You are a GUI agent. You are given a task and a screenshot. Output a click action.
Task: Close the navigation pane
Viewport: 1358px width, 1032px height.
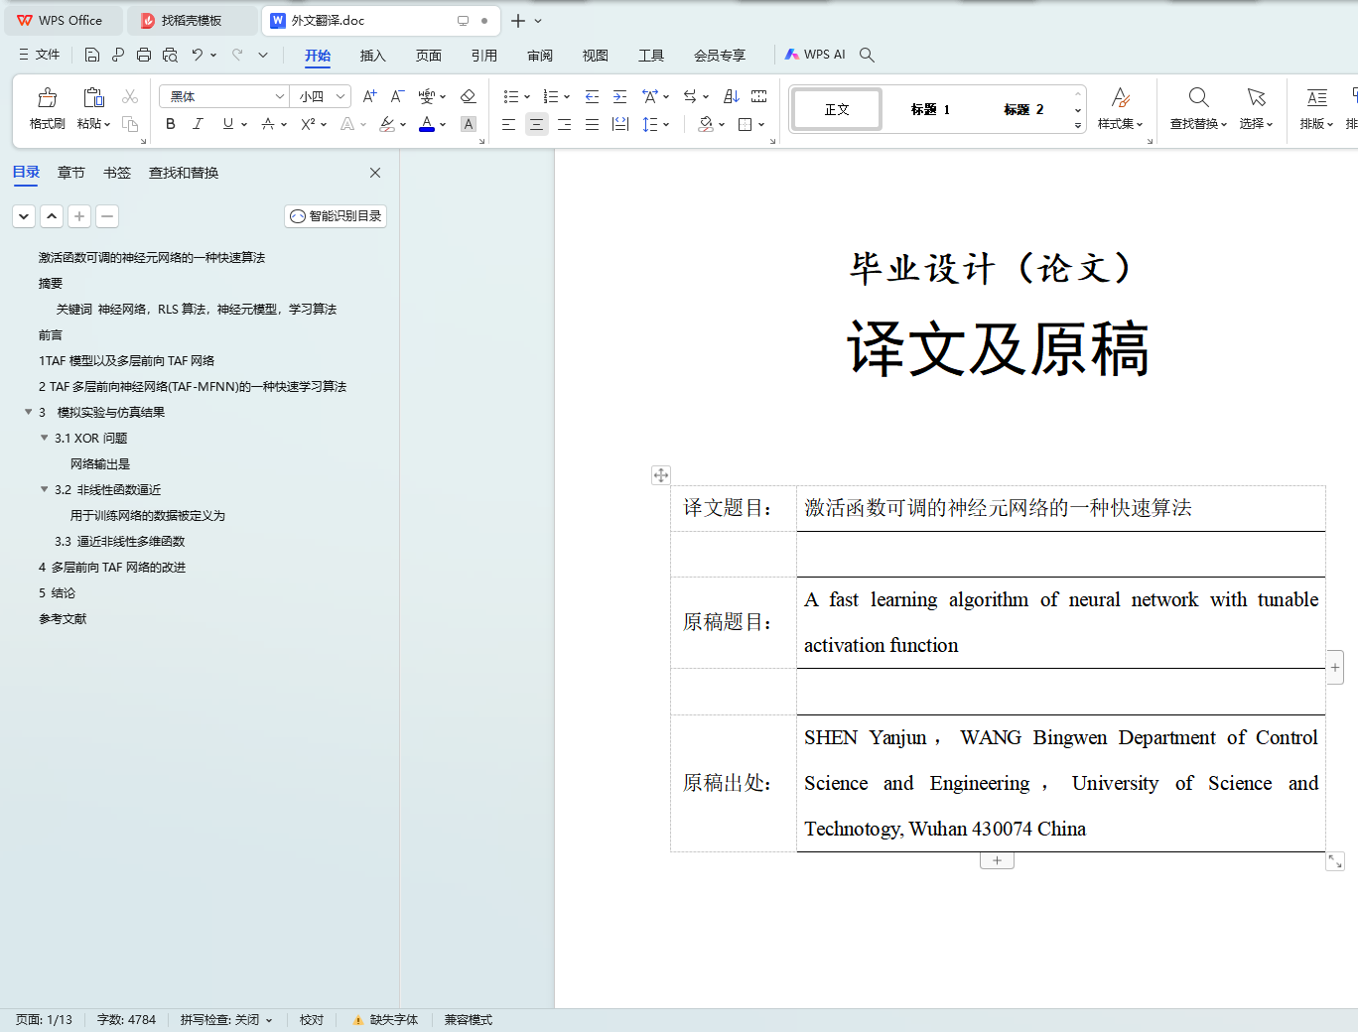[x=375, y=173]
